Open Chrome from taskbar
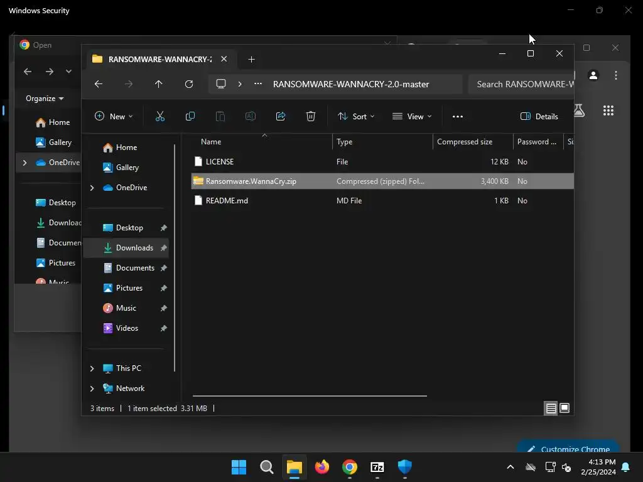 [350, 467]
